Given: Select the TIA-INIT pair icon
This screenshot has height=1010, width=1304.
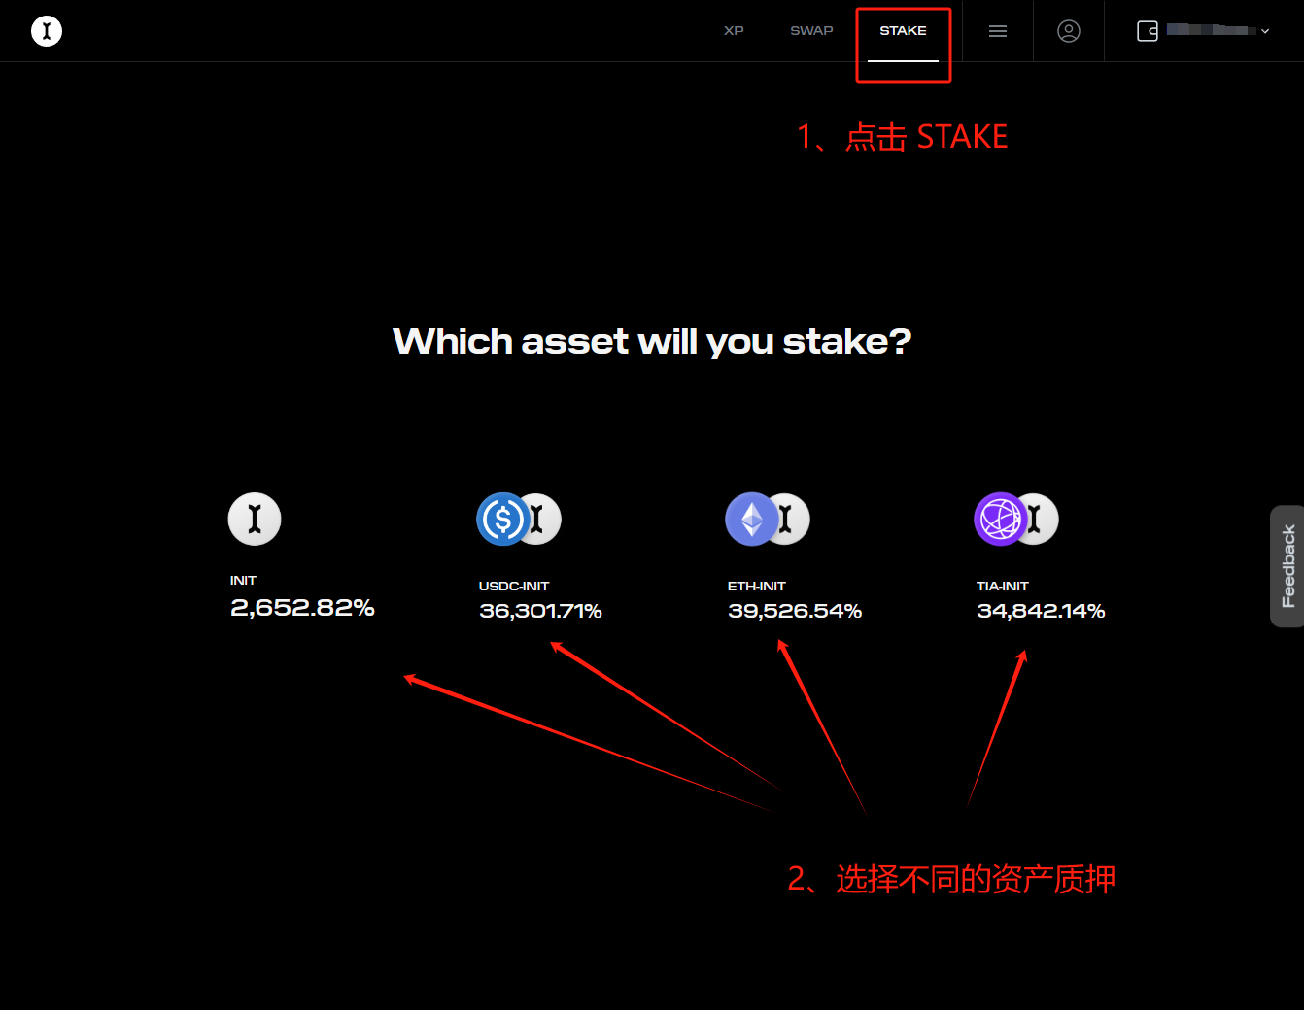Looking at the screenshot, I should tap(1016, 519).
